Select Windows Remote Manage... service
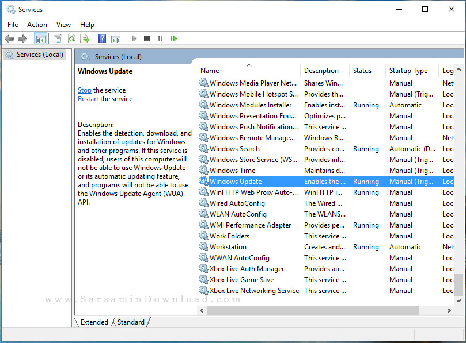This screenshot has height=343, width=466. tap(252, 138)
